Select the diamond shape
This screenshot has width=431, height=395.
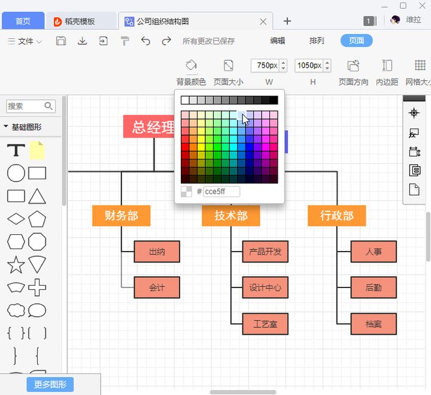coord(16,219)
